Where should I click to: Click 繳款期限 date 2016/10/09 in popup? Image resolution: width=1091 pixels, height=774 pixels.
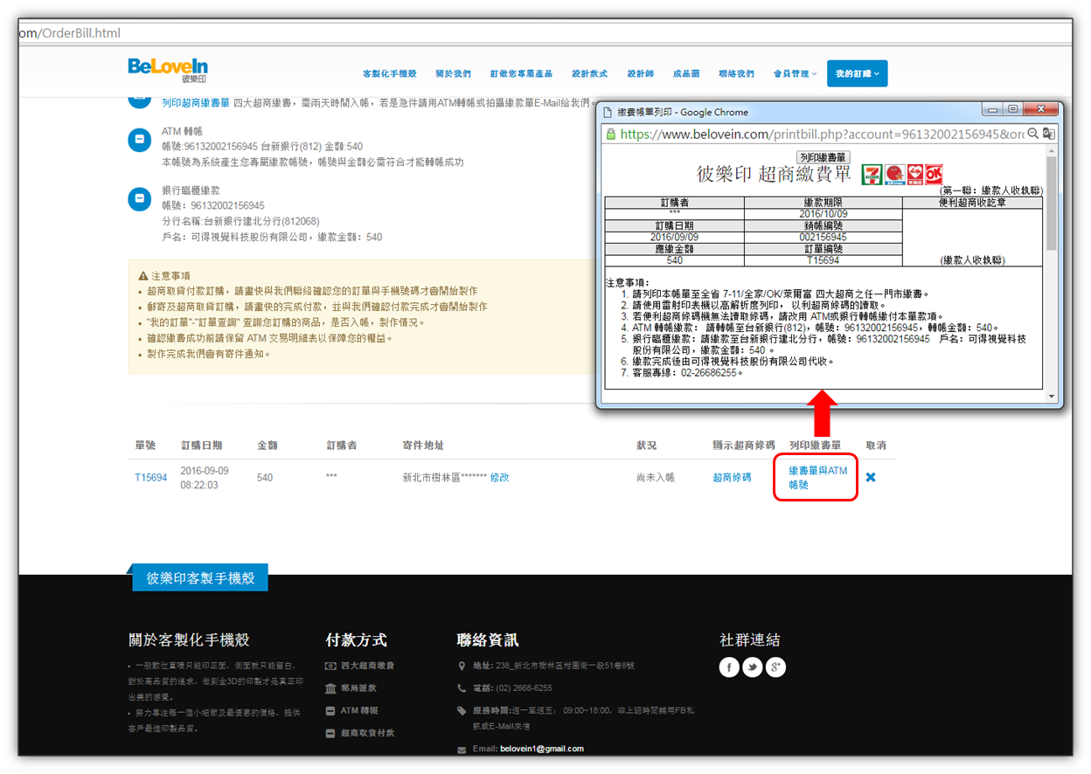click(x=823, y=214)
